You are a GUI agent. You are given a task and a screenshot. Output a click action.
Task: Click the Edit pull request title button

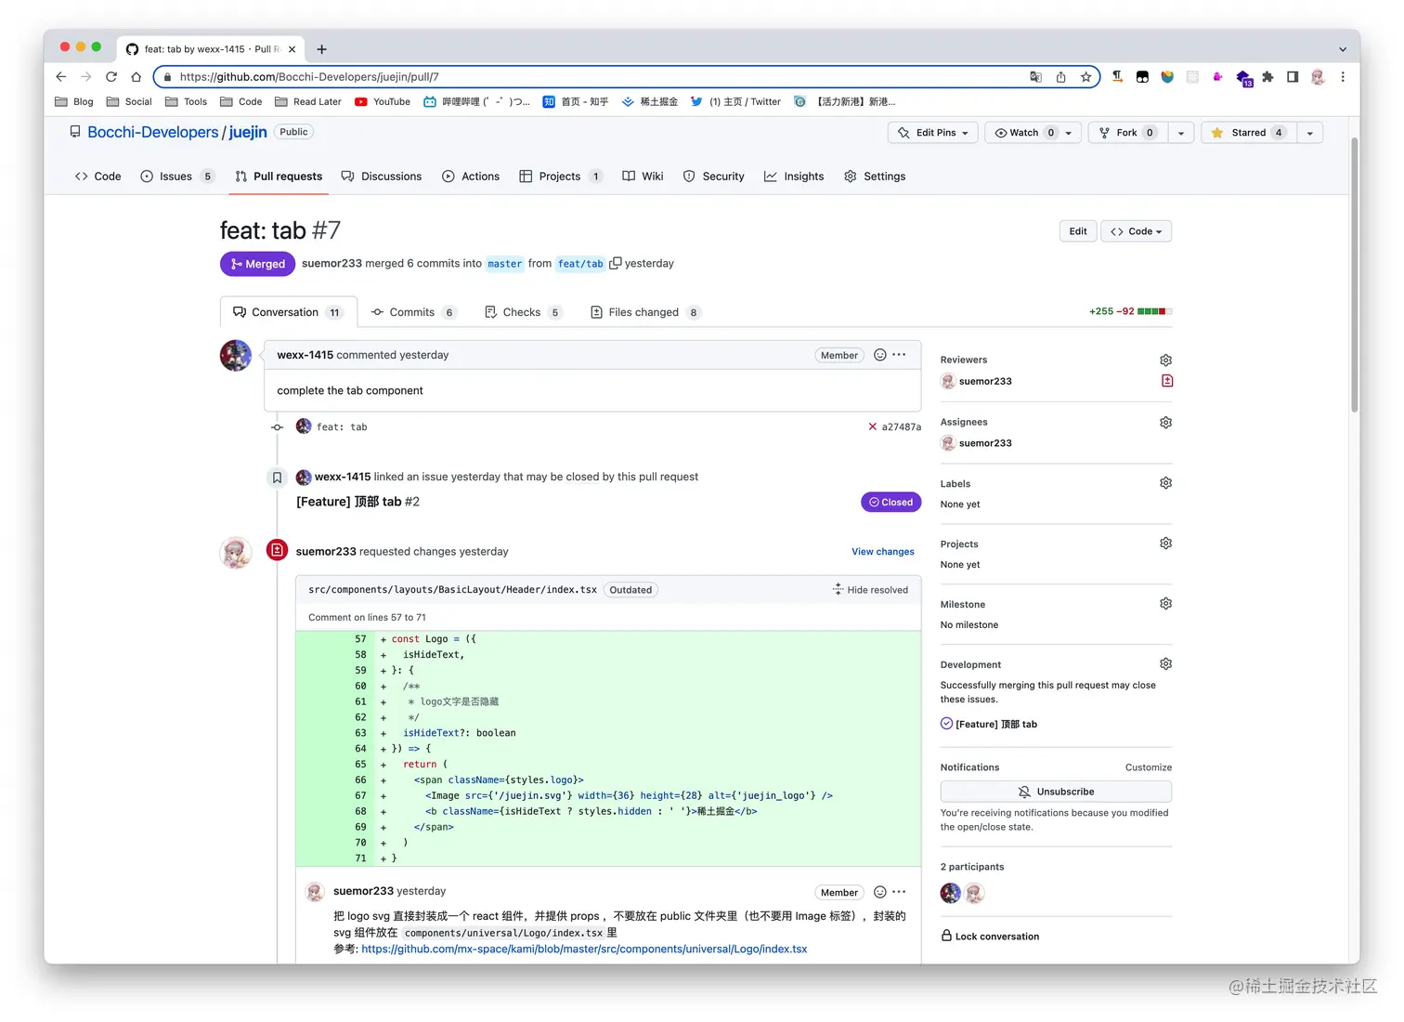pyautogui.click(x=1078, y=231)
